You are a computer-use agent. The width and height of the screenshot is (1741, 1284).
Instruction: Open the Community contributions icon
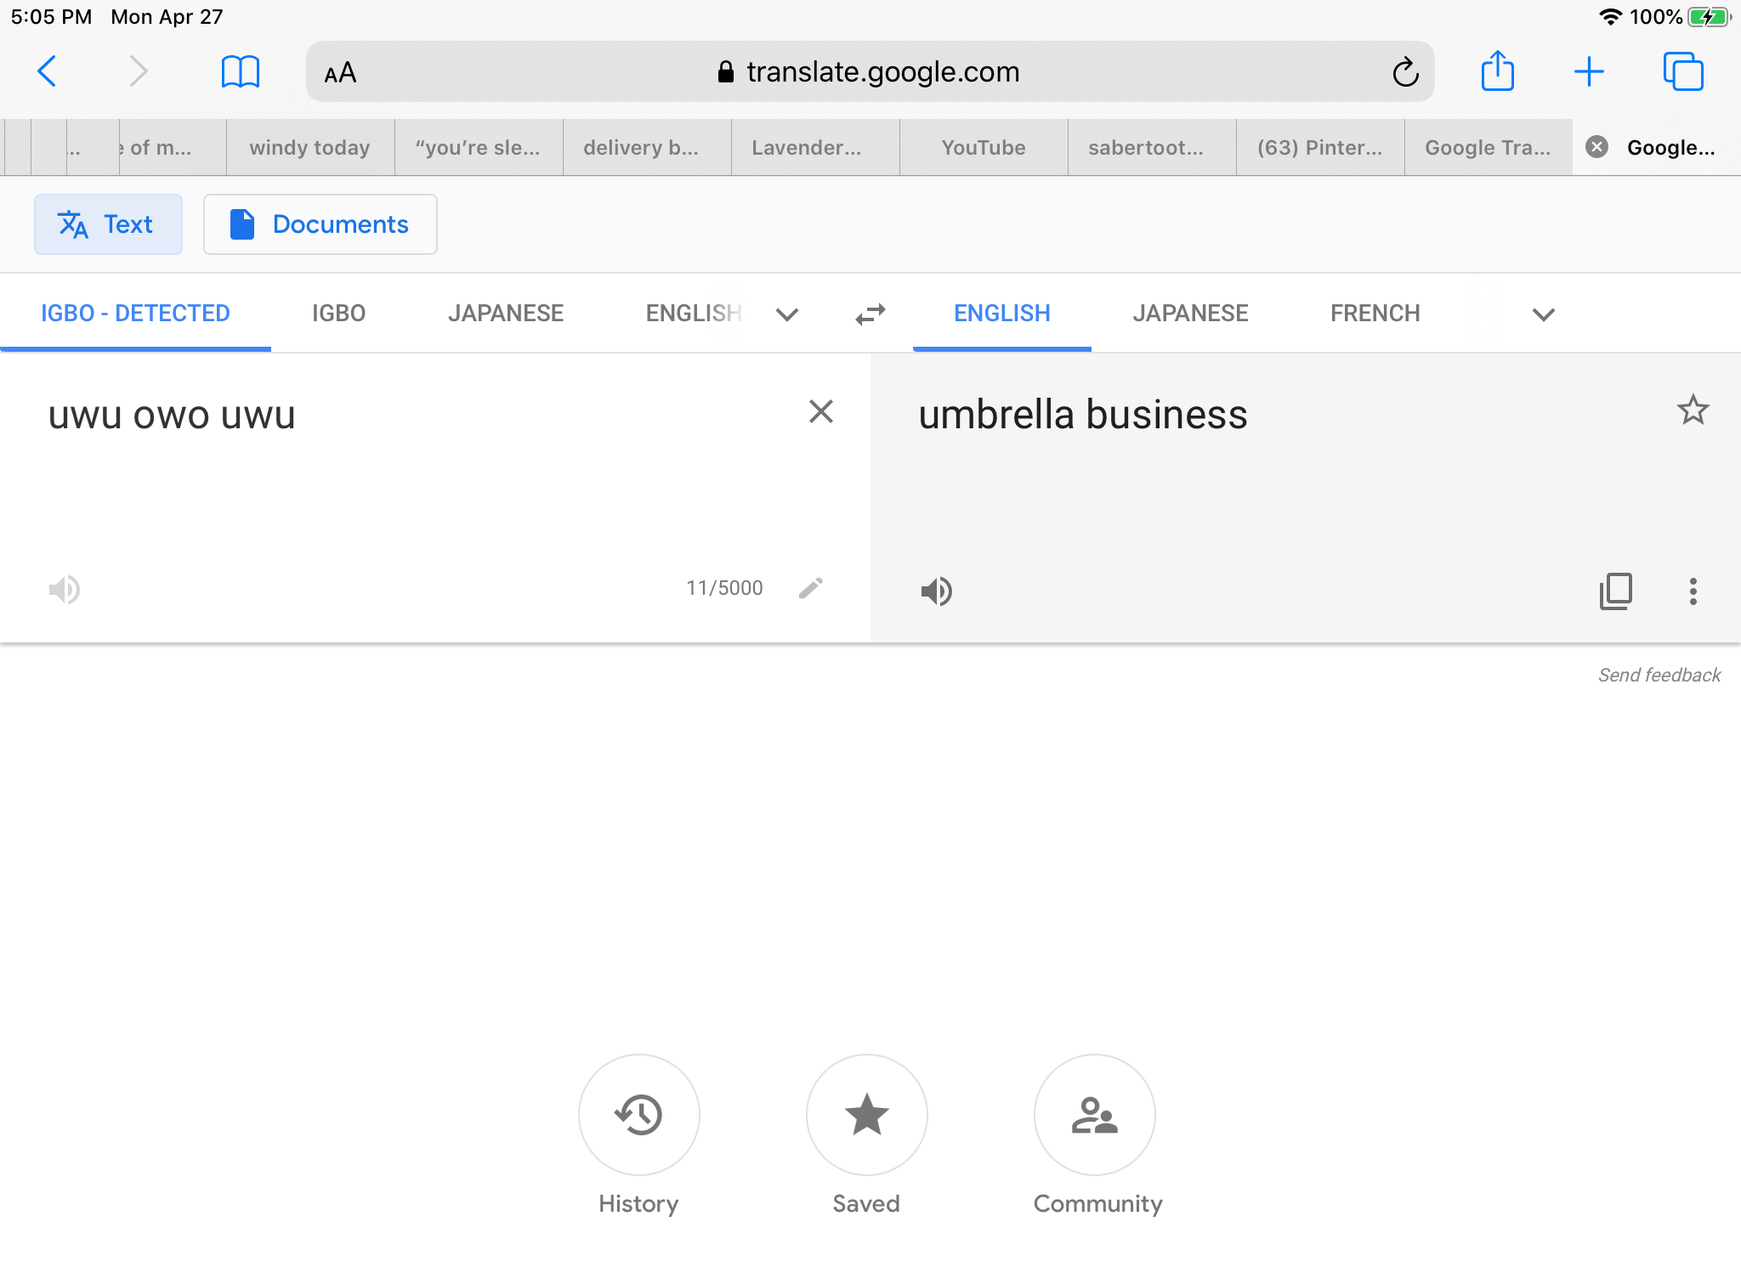1094,1114
